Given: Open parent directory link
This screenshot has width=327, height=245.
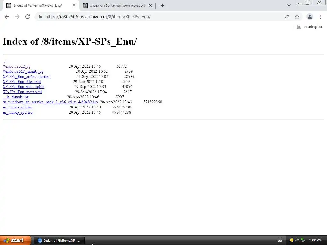Looking at the screenshot, I should click(x=4, y=61).
